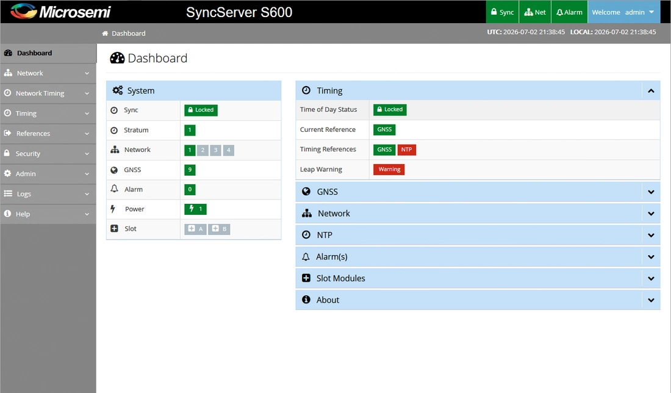The width and height of the screenshot is (671, 393).
Task: Open the Network Timing sidebar menu
Action: pos(48,93)
